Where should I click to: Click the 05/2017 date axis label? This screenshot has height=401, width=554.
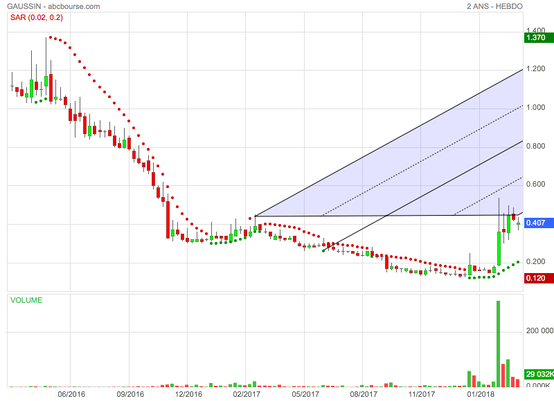tap(305, 394)
